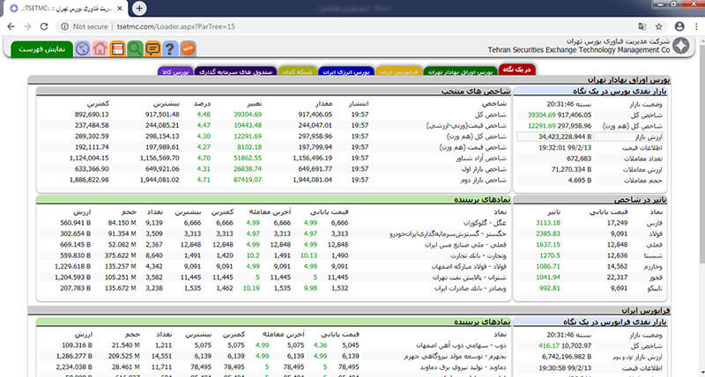
Task: Open شاخص کل (هم وزن) index row
Action: point(477,137)
